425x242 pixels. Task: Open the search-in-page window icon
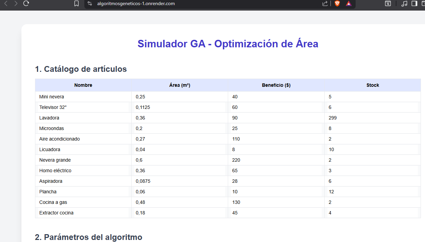[388, 4]
